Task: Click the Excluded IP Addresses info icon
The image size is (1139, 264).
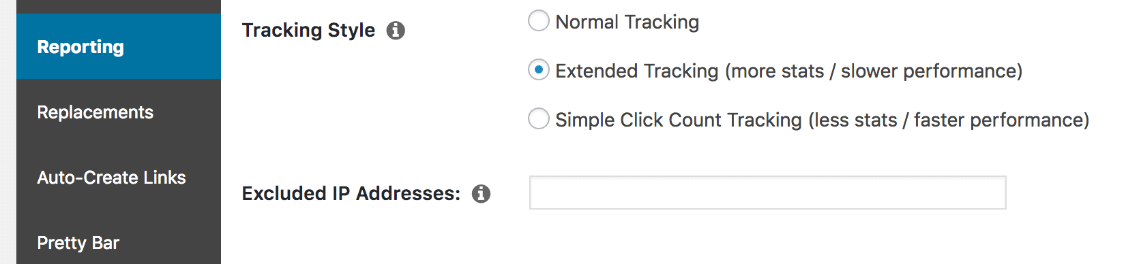Action: [x=482, y=194]
